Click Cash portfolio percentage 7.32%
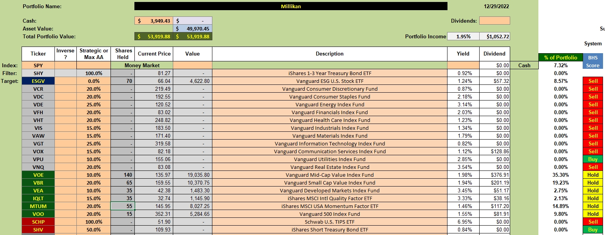 (x=560, y=65)
